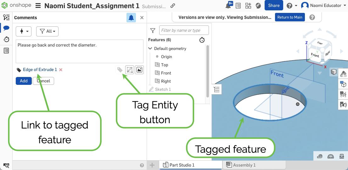Viewport: 348px width, 170px height.
Task: Click the comment text box
Action: coord(79,51)
